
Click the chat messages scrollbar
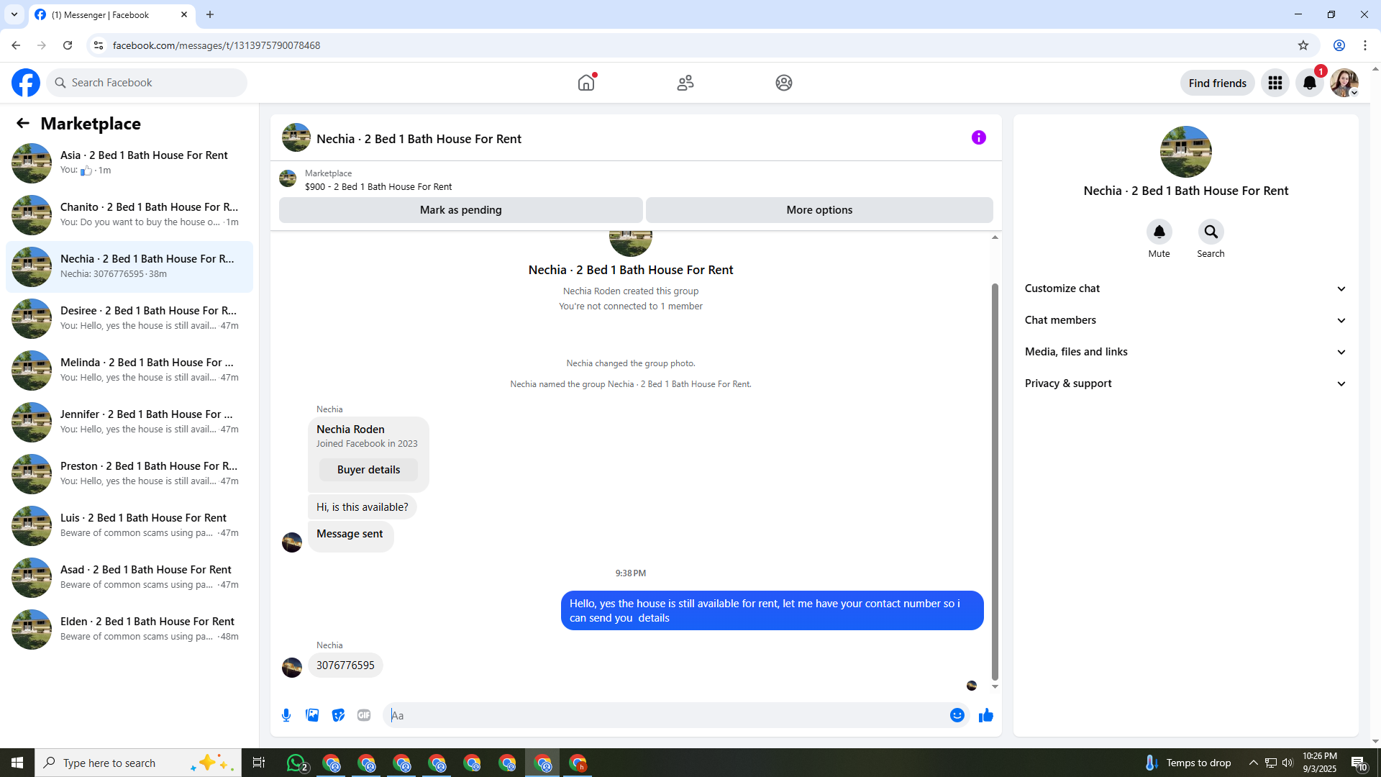995,481
